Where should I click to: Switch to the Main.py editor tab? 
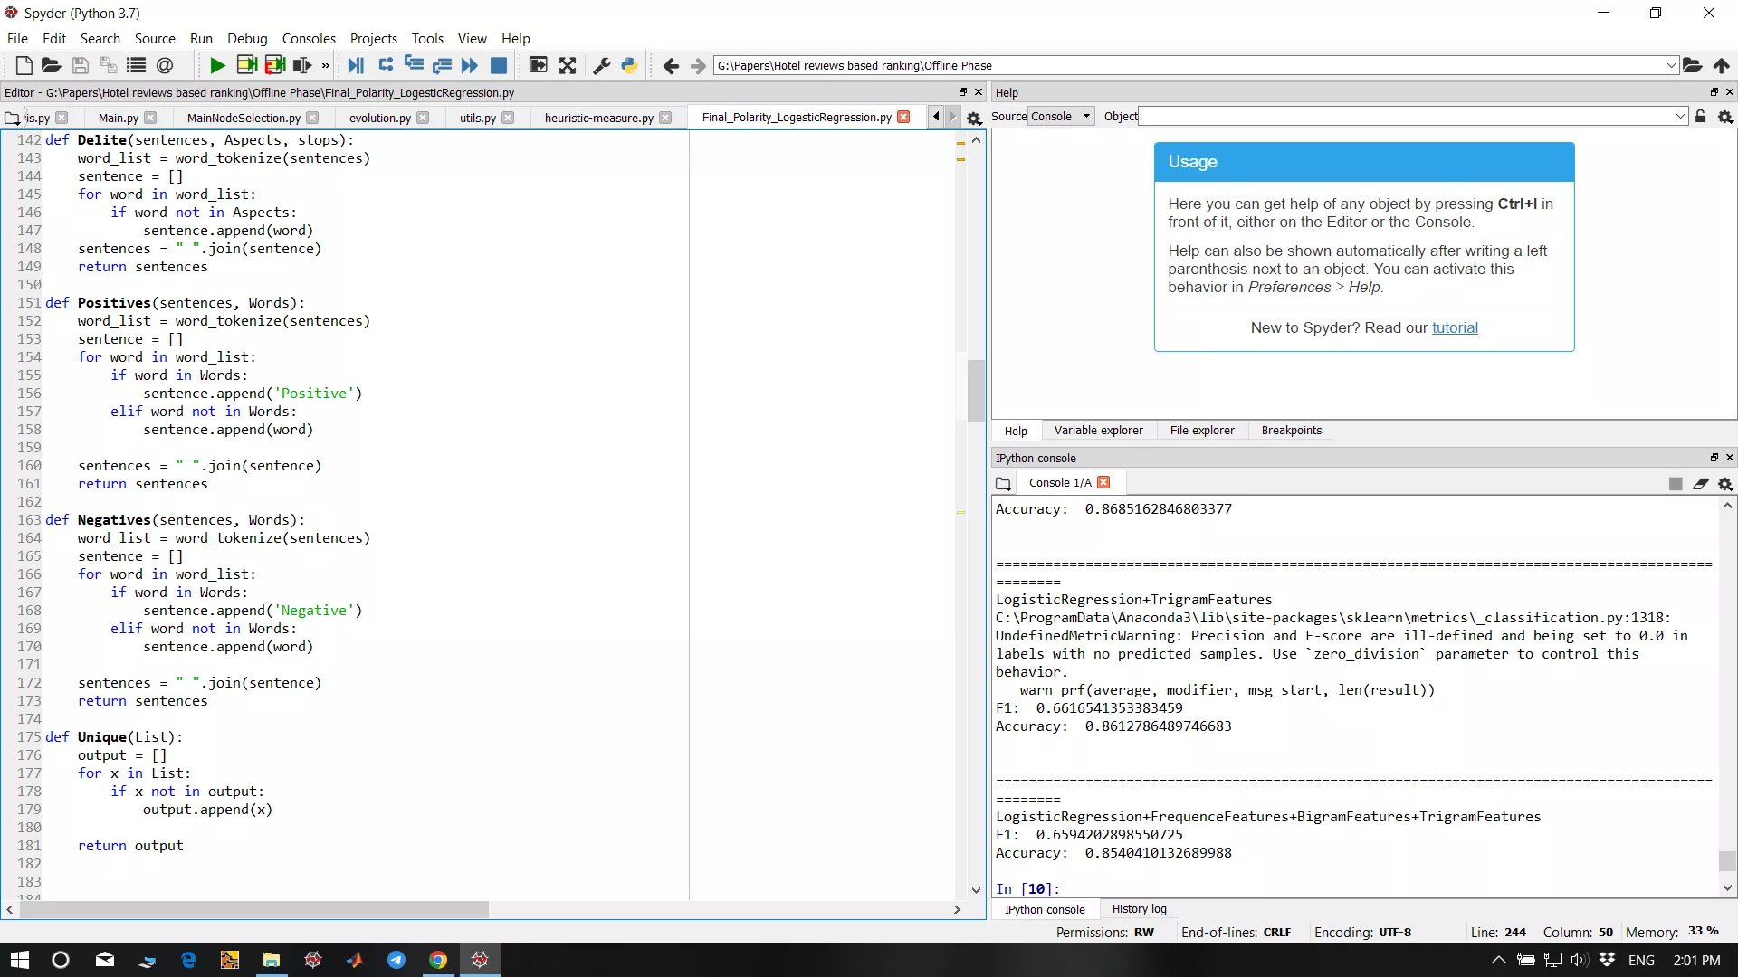tap(119, 118)
